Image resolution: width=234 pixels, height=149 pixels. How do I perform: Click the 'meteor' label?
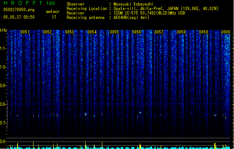point(53,12)
